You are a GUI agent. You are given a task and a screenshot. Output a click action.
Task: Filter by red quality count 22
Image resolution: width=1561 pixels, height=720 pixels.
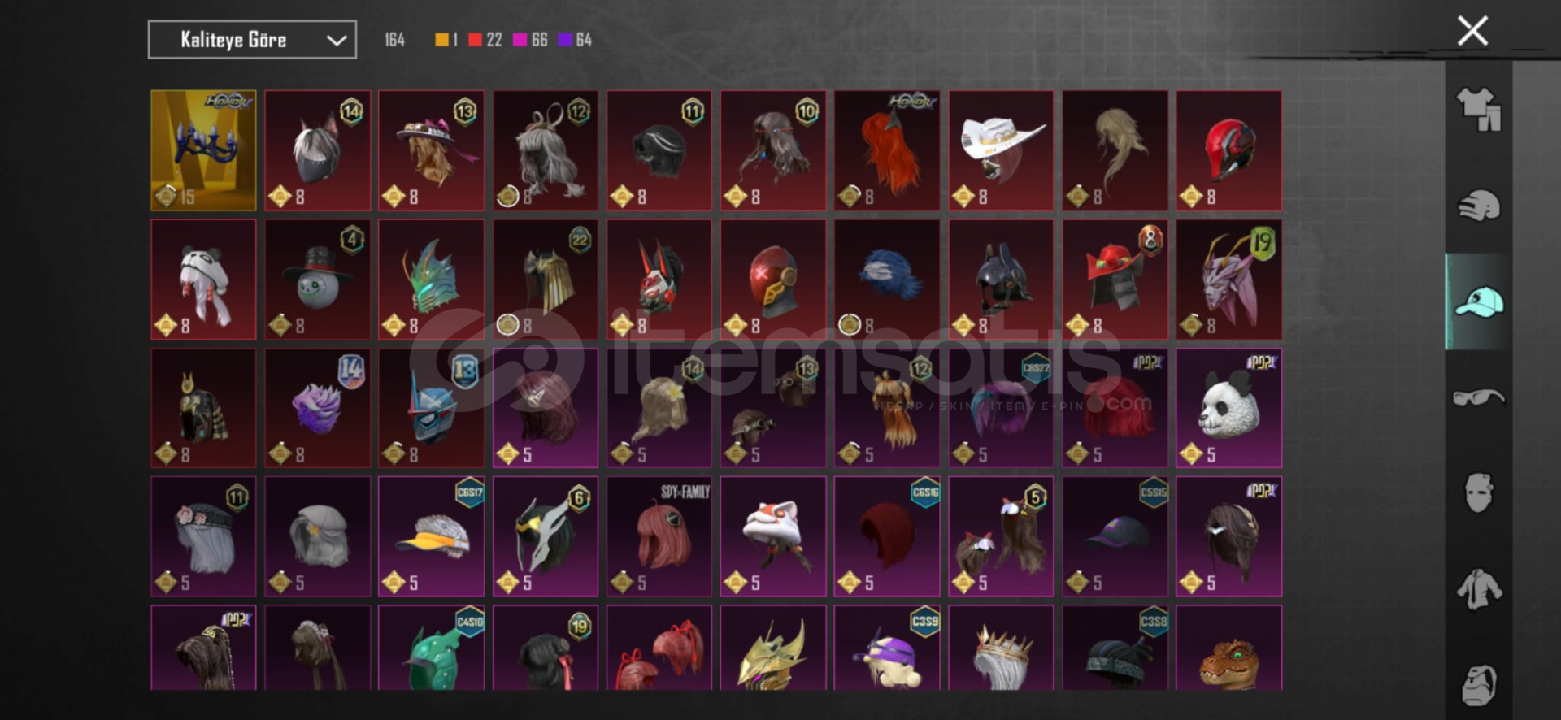[x=485, y=40]
